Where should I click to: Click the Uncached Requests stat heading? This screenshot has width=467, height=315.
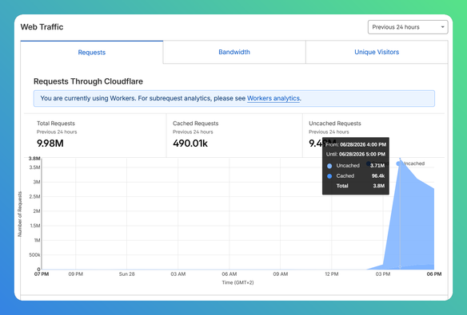[x=335, y=124]
